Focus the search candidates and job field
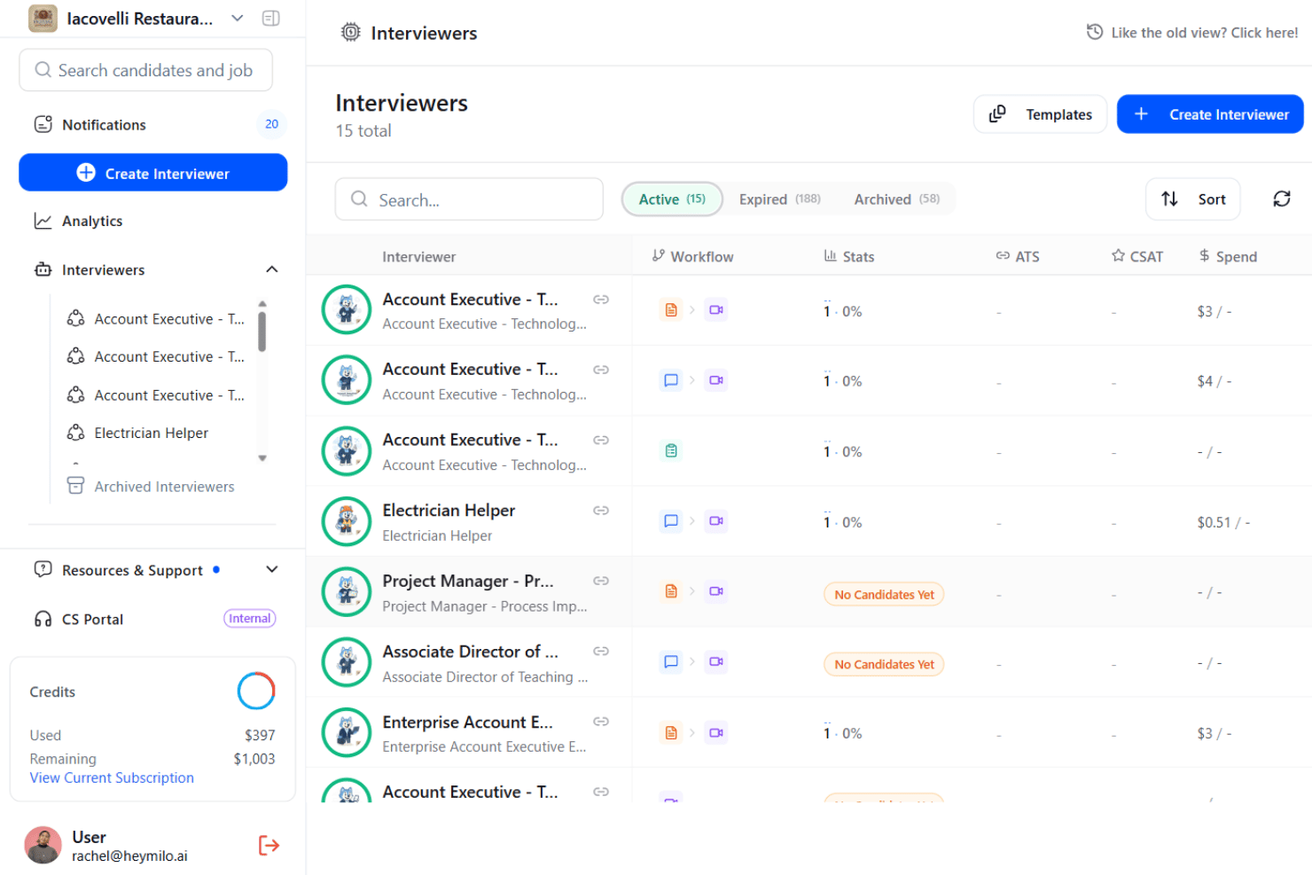1312x875 pixels. [x=145, y=70]
